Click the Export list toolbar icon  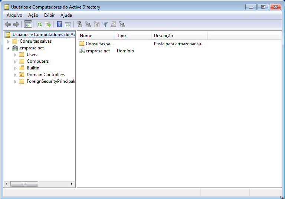tap(48, 24)
